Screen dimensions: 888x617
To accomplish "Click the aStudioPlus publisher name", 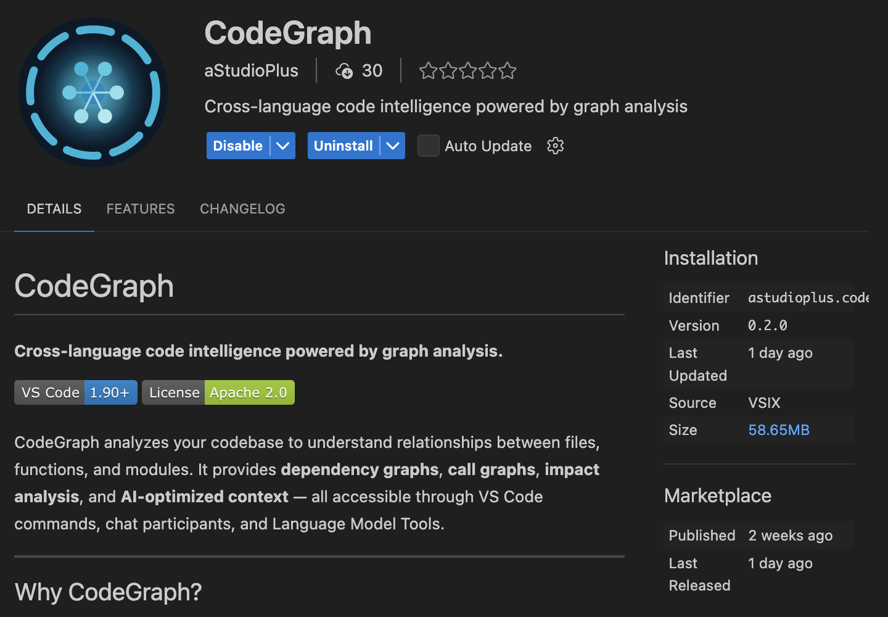I will [x=251, y=70].
